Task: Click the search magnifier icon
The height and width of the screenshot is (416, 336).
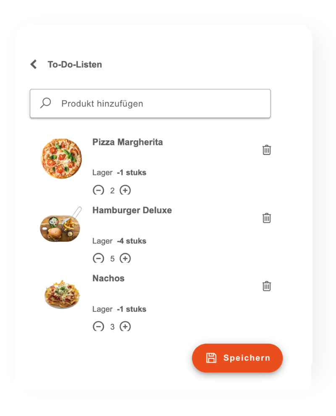Action: 45,103
